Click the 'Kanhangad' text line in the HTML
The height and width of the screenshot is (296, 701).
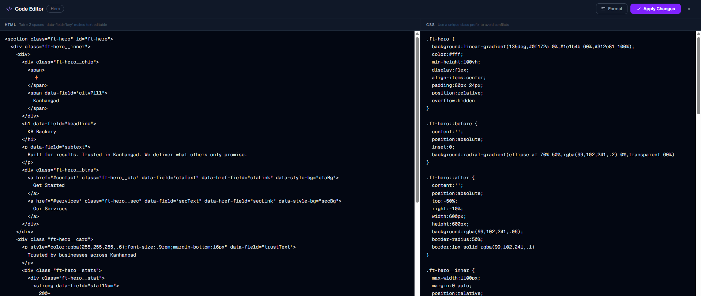46,101
